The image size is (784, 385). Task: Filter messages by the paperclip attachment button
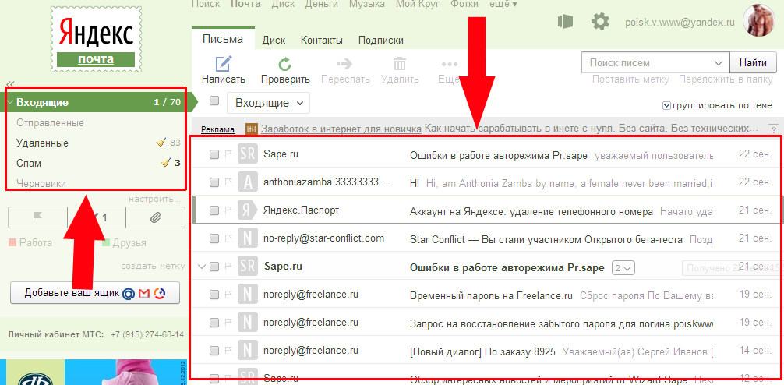(156, 217)
